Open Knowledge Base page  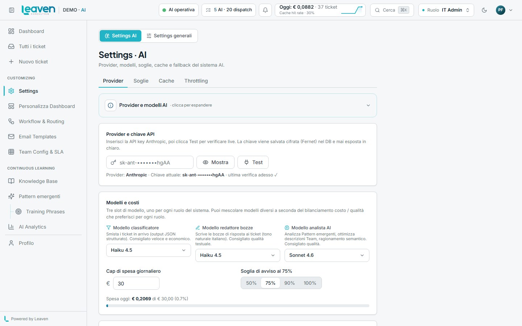click(43, 181)
